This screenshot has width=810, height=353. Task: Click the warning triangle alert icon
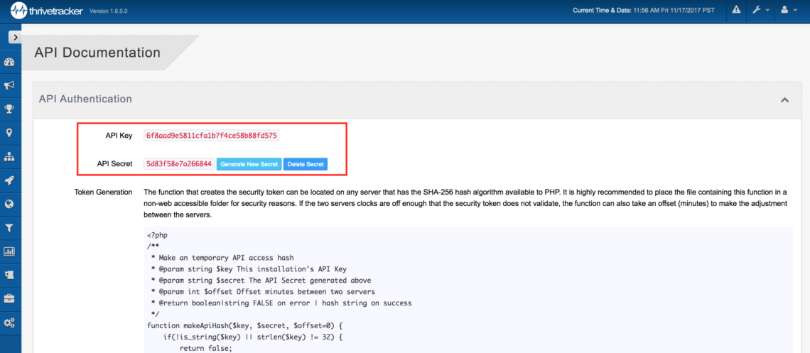(x=736, y=10)
